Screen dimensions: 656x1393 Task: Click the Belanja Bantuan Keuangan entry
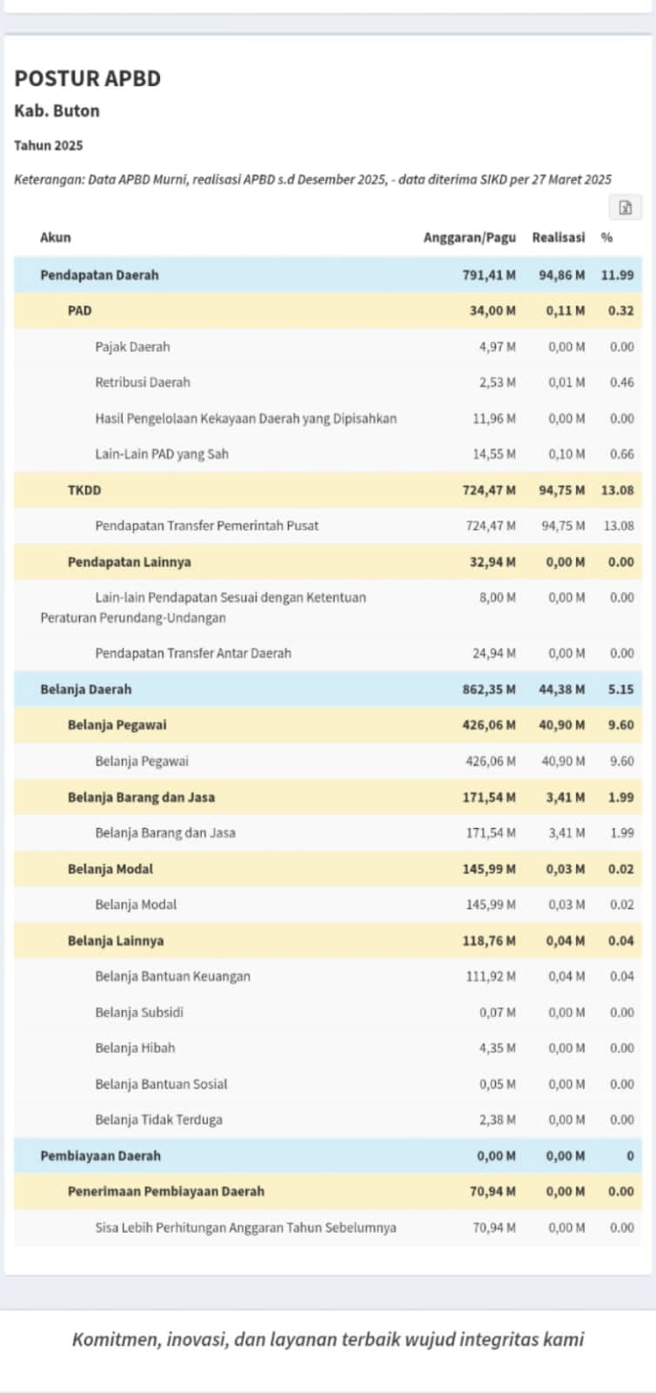(x=172, y=976)
